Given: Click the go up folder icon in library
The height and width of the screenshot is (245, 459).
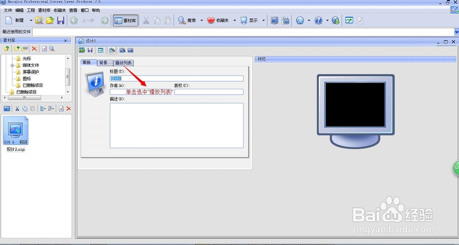Looking at the screenshot, I should tap(7, 49).
